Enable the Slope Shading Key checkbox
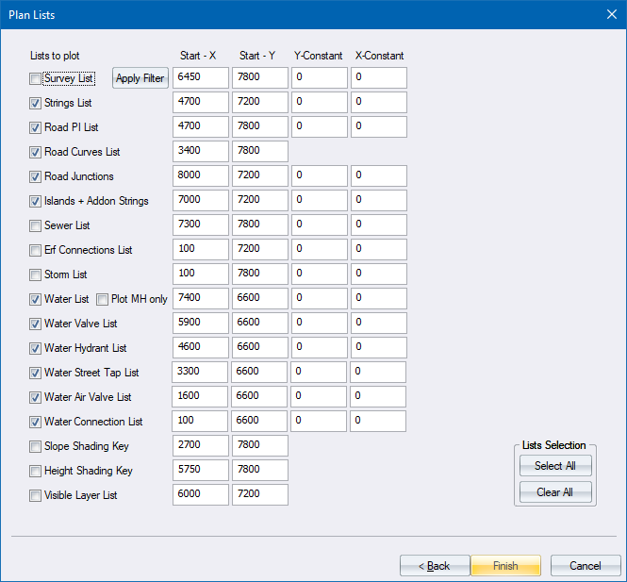 click(x=36, y=446)
